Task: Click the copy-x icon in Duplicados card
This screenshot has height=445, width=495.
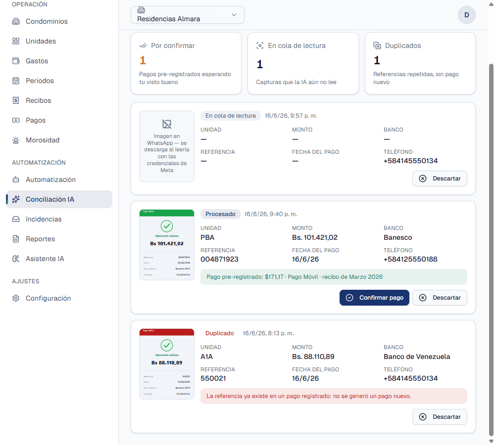Action: [377, 45]
